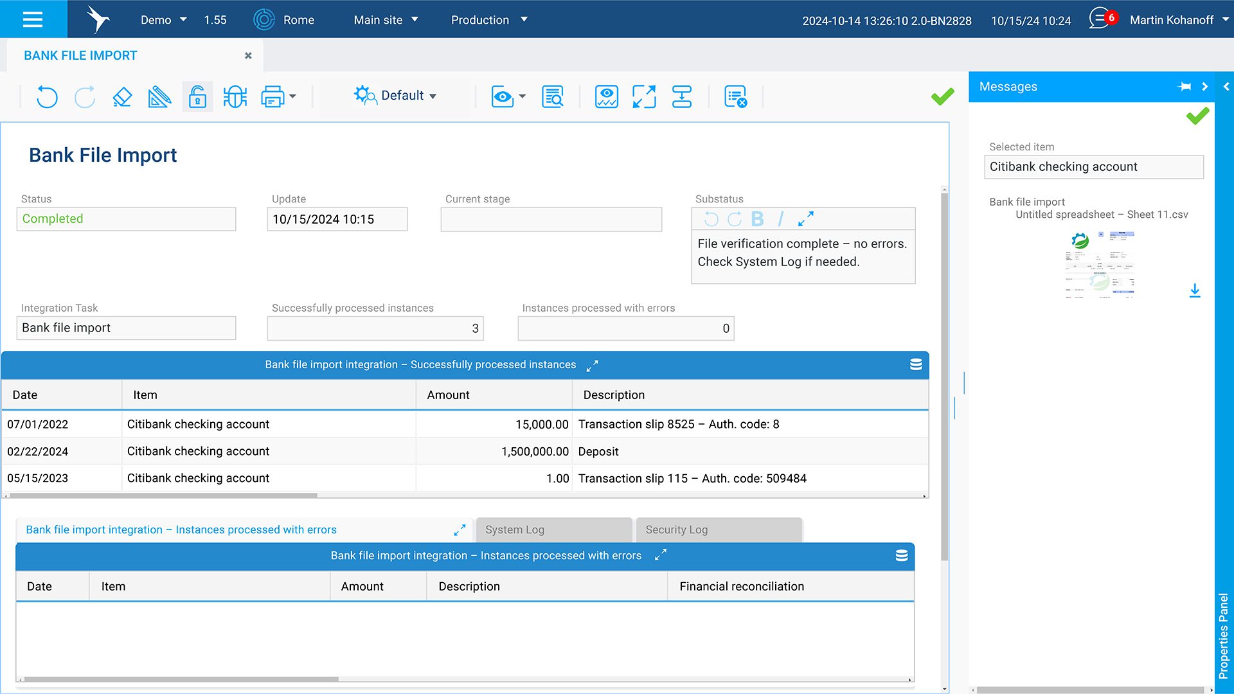Click the eraser icon in the toolbar
Screen dimensions: 1234x694
pyautogui.click(x=122, y=97)
